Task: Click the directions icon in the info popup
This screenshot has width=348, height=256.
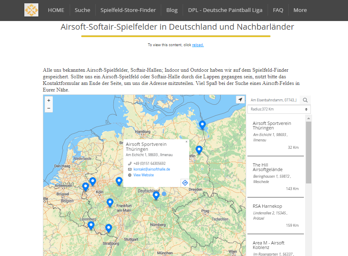Action: point(185,183)
